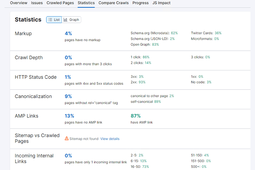
Task: Go to Crawled Pages tab
Action: pyautogui.click(x=60, y=3)
